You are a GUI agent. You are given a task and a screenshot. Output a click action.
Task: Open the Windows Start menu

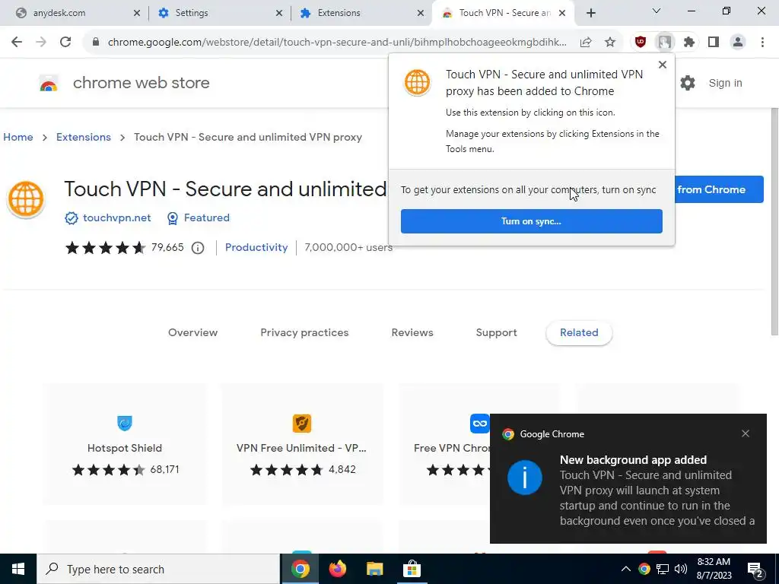click(18, 569)
